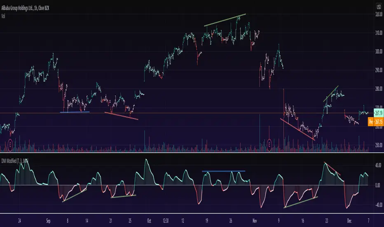Click the earnings E marker in early November

click(269, 145)
